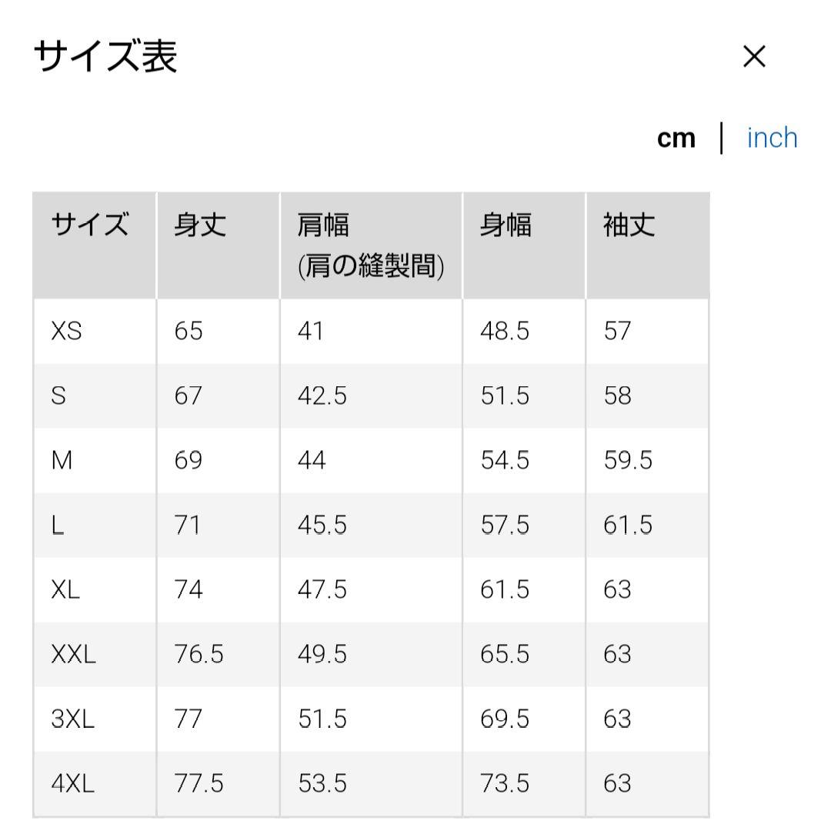Click the 身丈 column header
The image size is (831, 831).
pos(200,225)
